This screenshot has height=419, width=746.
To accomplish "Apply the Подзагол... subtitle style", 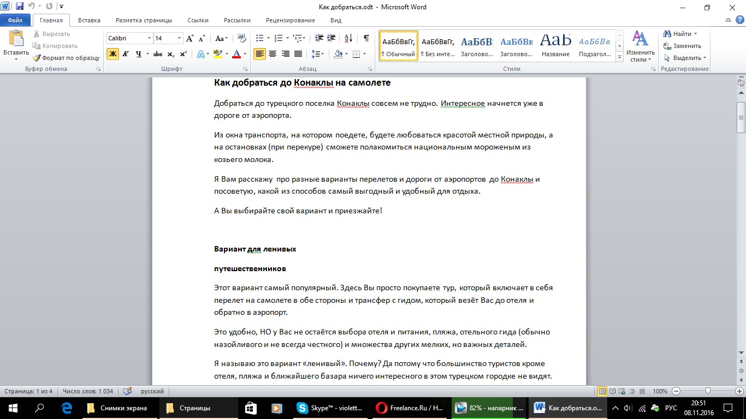I will [x=595, y=45].
